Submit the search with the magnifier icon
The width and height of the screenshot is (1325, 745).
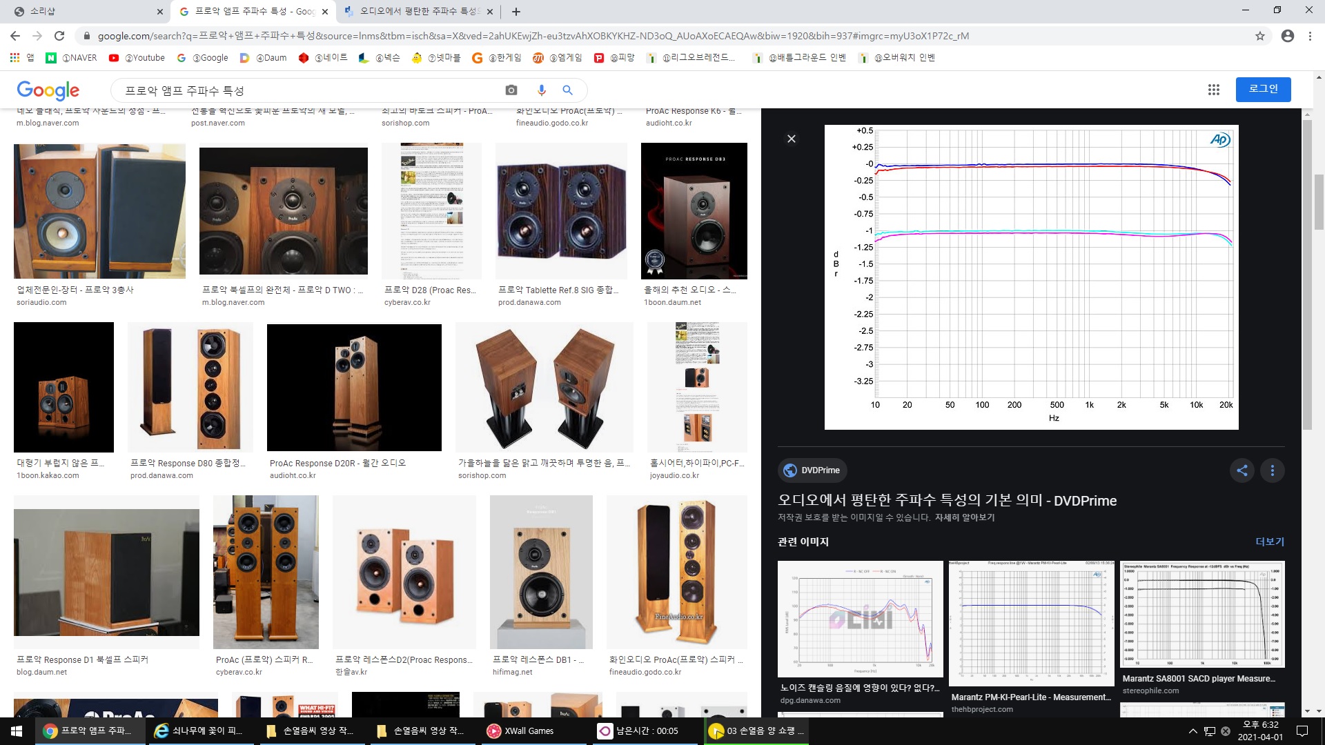click(x=568, y=90)
